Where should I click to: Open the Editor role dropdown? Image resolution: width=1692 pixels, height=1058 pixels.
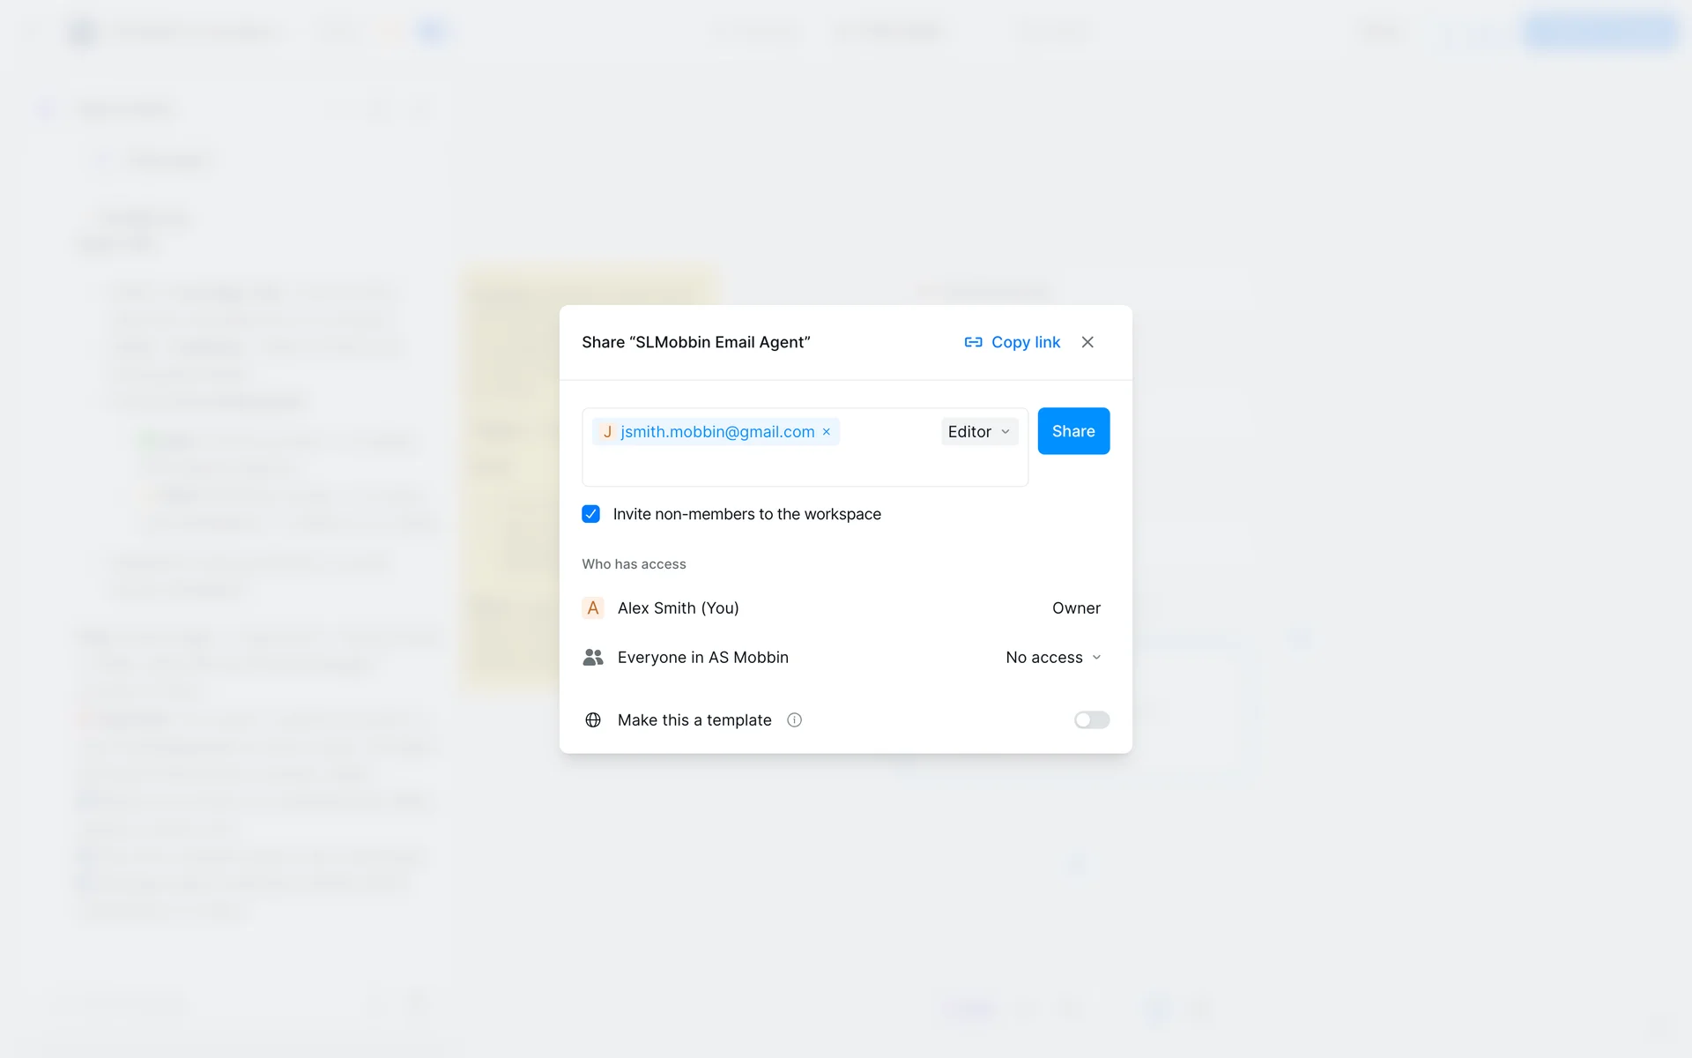pyautogui.click(x=979, y=432)
